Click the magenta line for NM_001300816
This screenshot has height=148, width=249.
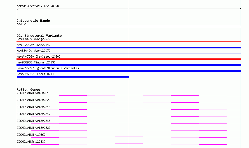point(129,109)
